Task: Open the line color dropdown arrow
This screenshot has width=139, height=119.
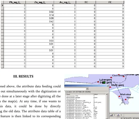Action: pos(114,115)
